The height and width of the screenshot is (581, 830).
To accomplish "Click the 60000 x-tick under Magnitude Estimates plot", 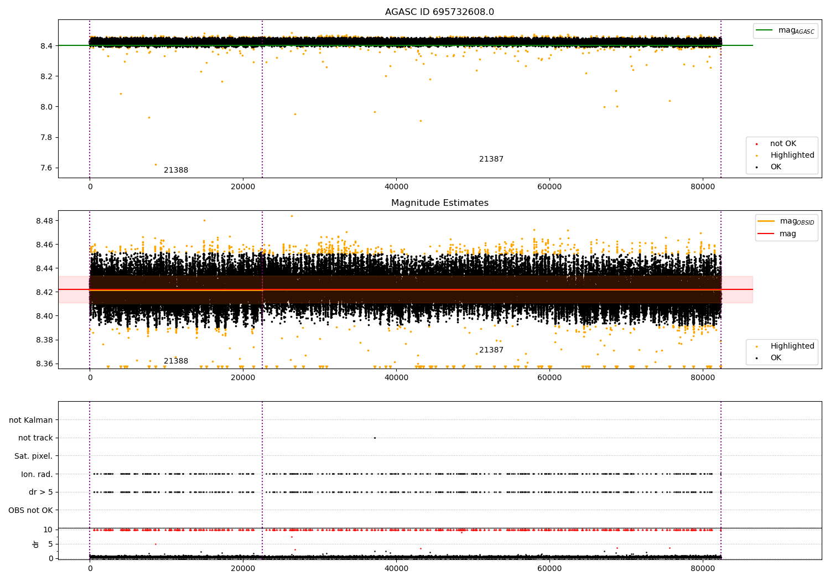I will click(x=549, y=378).
